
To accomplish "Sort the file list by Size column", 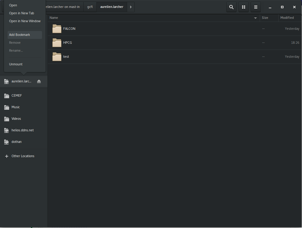I will [x=269, y=18].
